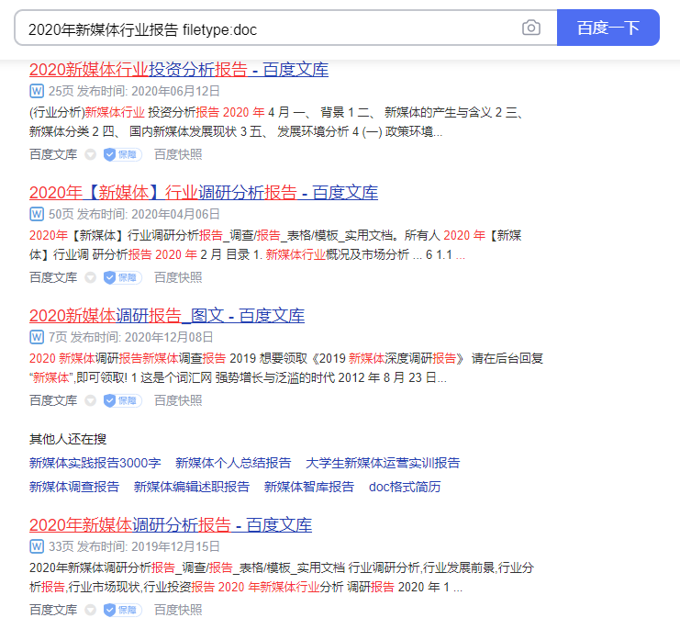Image resolution: width=680 pixels, height=629 pixels.
Task: Click date text 发布时间: 2020年04月06日
Action: 149,214
